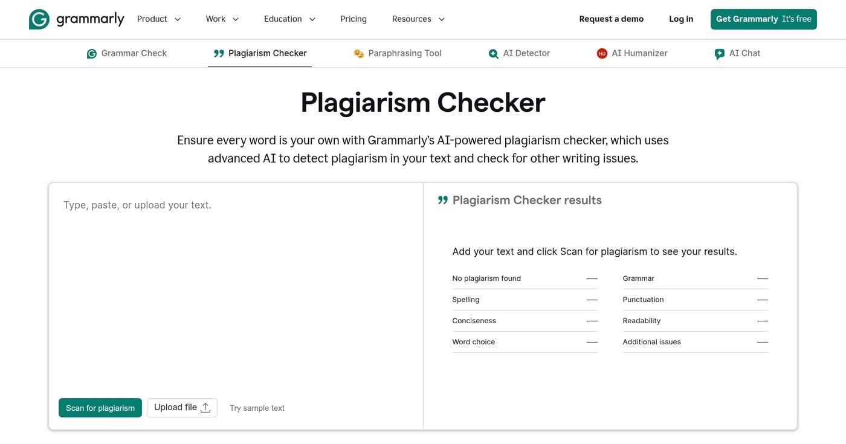Screen dimensions: 846x444
Task: Click Request a demo link
Action: (612, 19)
